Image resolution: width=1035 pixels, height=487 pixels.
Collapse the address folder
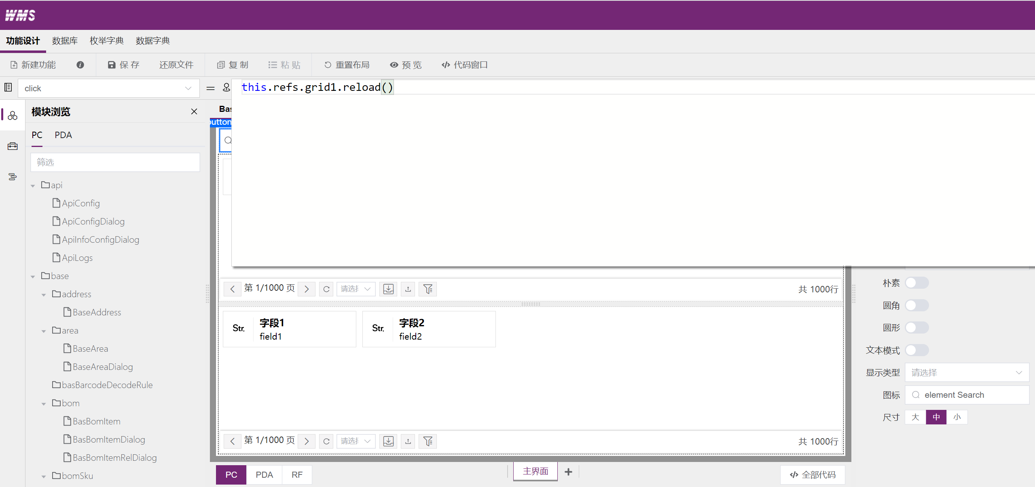44,295
